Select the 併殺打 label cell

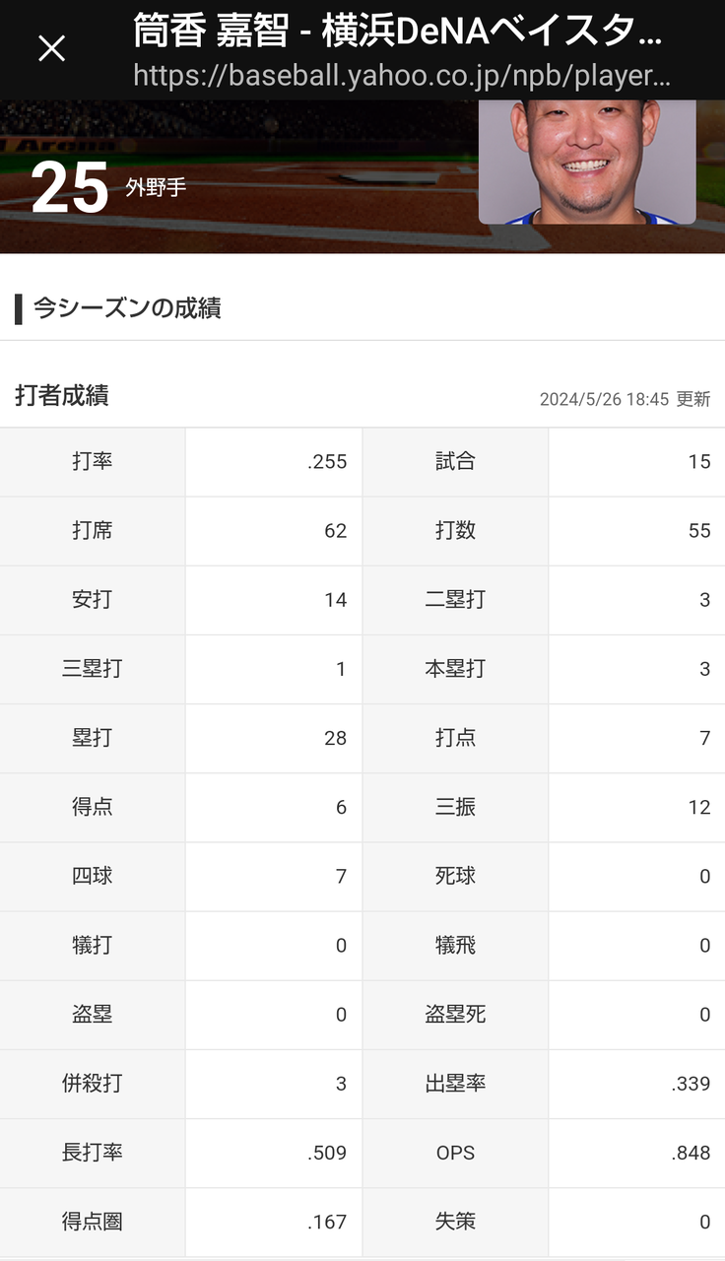[93, 1084]
